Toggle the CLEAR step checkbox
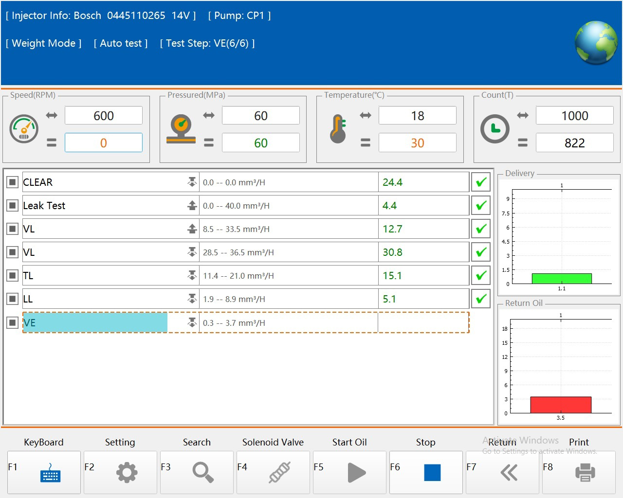 pos(13,182)
